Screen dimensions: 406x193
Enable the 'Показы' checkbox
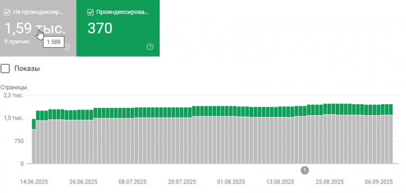pos(5,69)
